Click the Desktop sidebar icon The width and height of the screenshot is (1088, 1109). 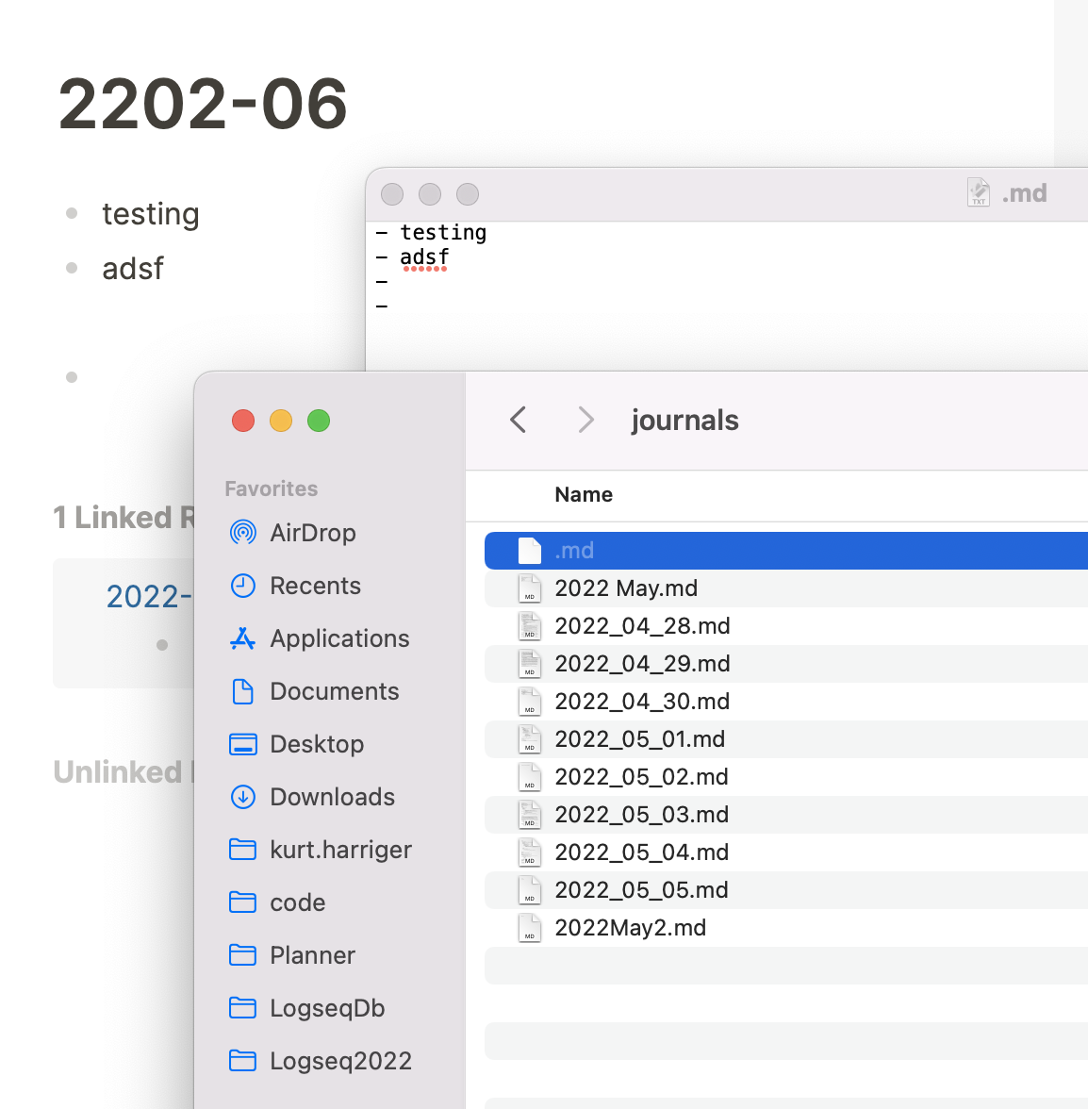coord(242,744)
